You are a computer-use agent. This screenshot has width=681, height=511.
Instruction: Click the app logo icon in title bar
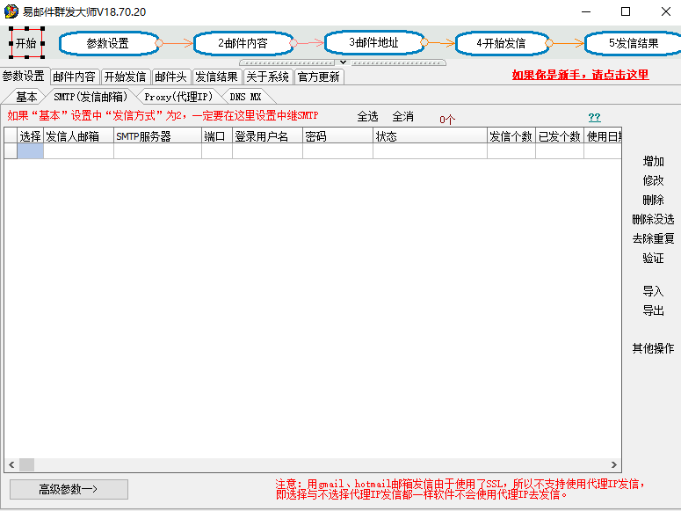coord(11,11)
